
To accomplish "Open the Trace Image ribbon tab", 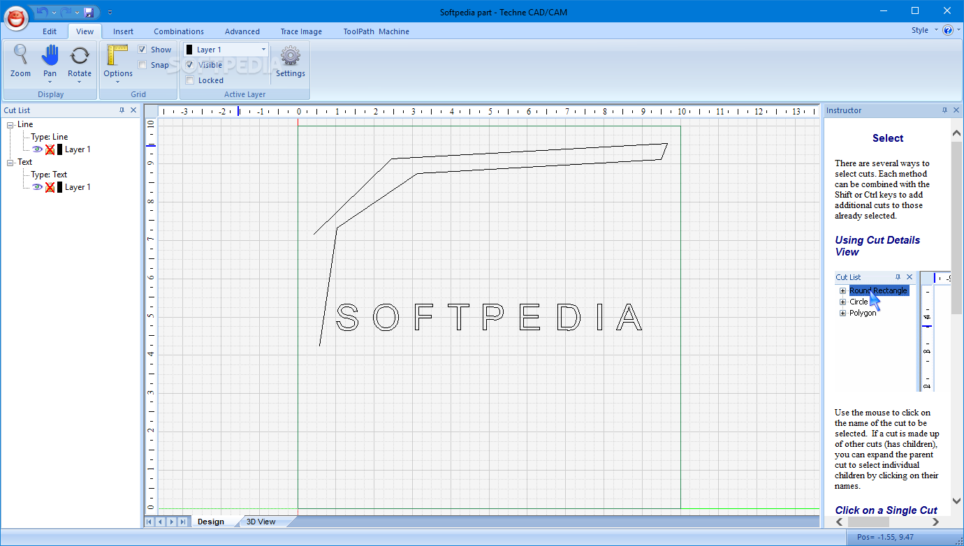I will tap(301, 31).
